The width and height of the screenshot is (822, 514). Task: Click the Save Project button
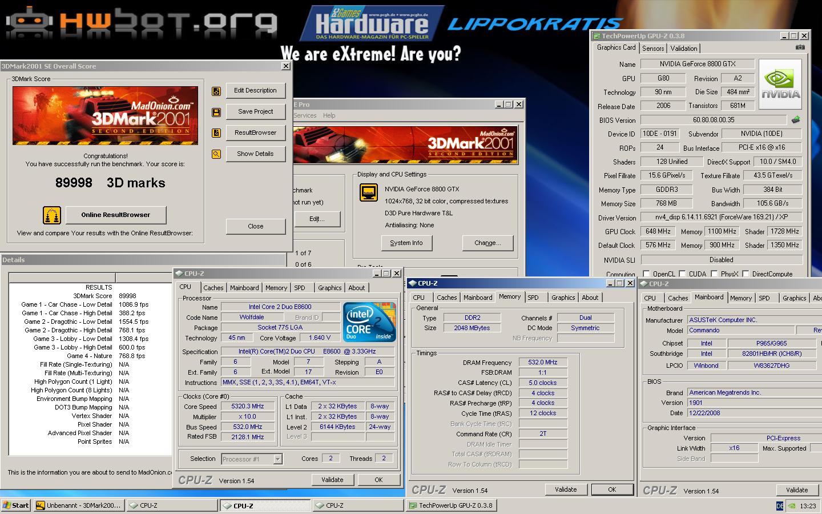(x=255, y=112)
